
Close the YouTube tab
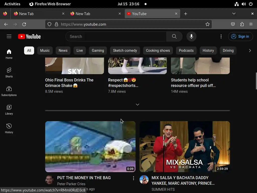(176, 14)
